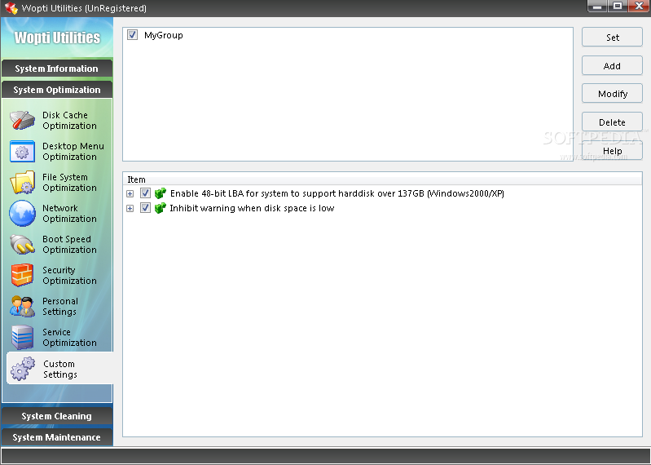
Task: Click the Wopti Utilities logo banner
Action: pos(57,38)
